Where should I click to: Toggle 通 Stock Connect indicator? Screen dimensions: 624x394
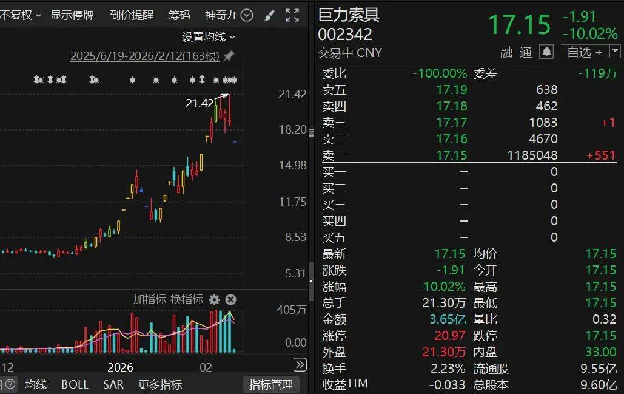(526, 53)
